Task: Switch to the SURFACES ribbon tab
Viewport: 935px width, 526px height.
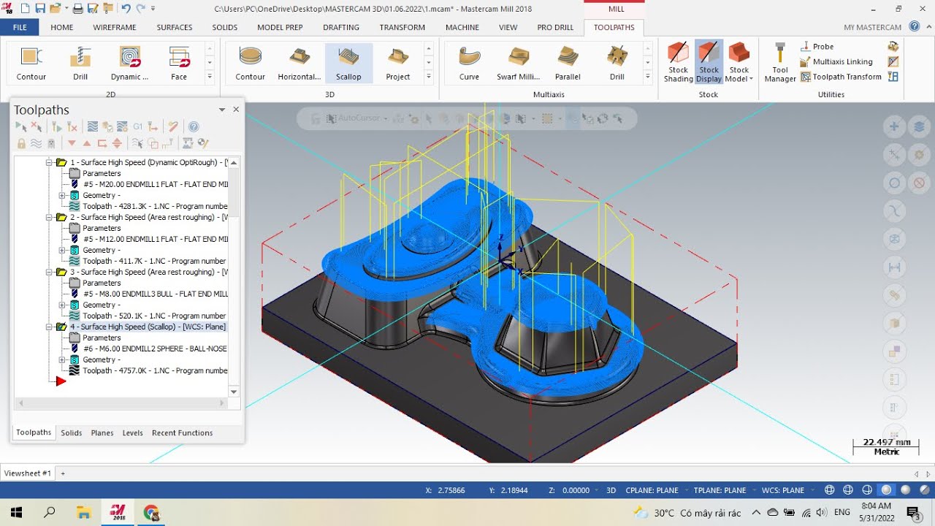Action: (x=175, y=28)
